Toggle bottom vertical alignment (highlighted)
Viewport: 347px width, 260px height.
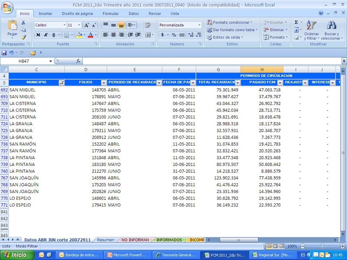(x=121, y=25)
